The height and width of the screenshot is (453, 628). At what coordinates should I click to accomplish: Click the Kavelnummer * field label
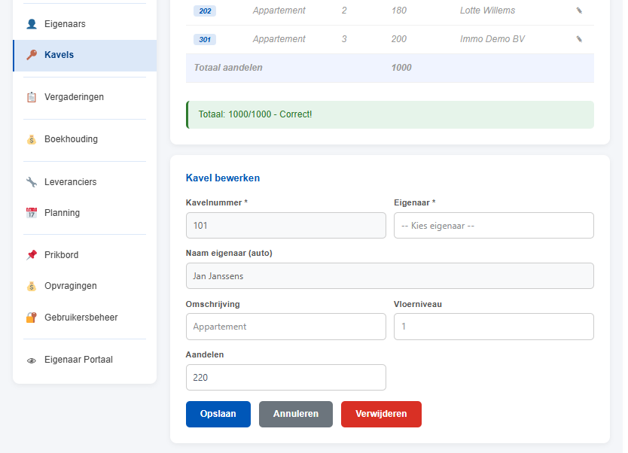[217, 203]
